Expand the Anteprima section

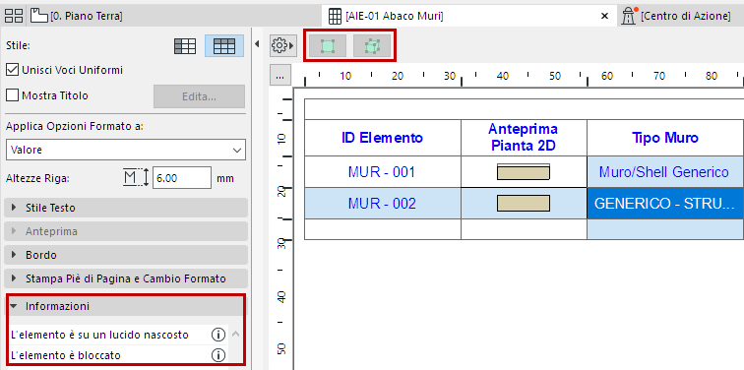click(x=126, y=231)
